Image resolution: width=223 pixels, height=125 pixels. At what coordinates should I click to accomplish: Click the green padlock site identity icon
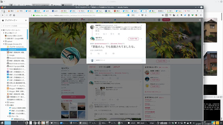click(34, 15)
